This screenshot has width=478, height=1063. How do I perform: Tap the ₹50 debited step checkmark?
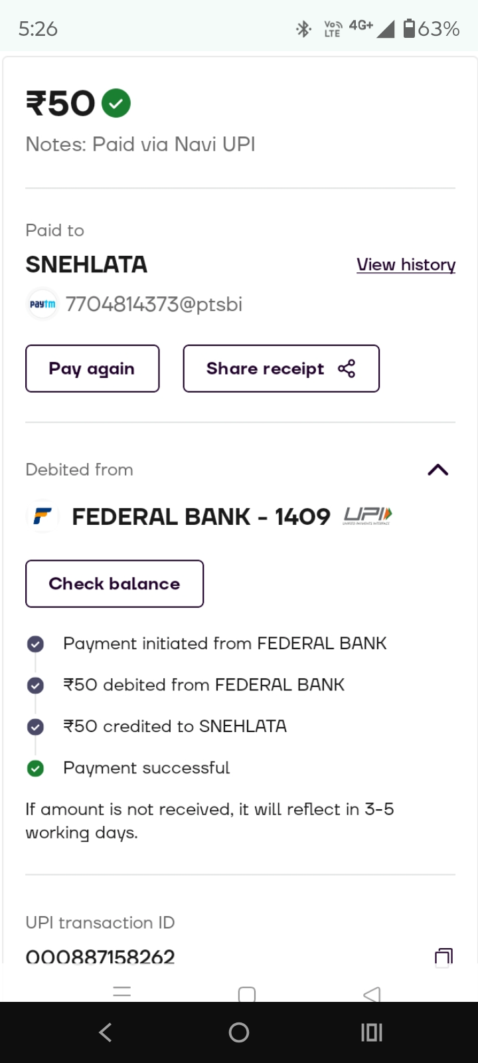[x=35, y=685]
